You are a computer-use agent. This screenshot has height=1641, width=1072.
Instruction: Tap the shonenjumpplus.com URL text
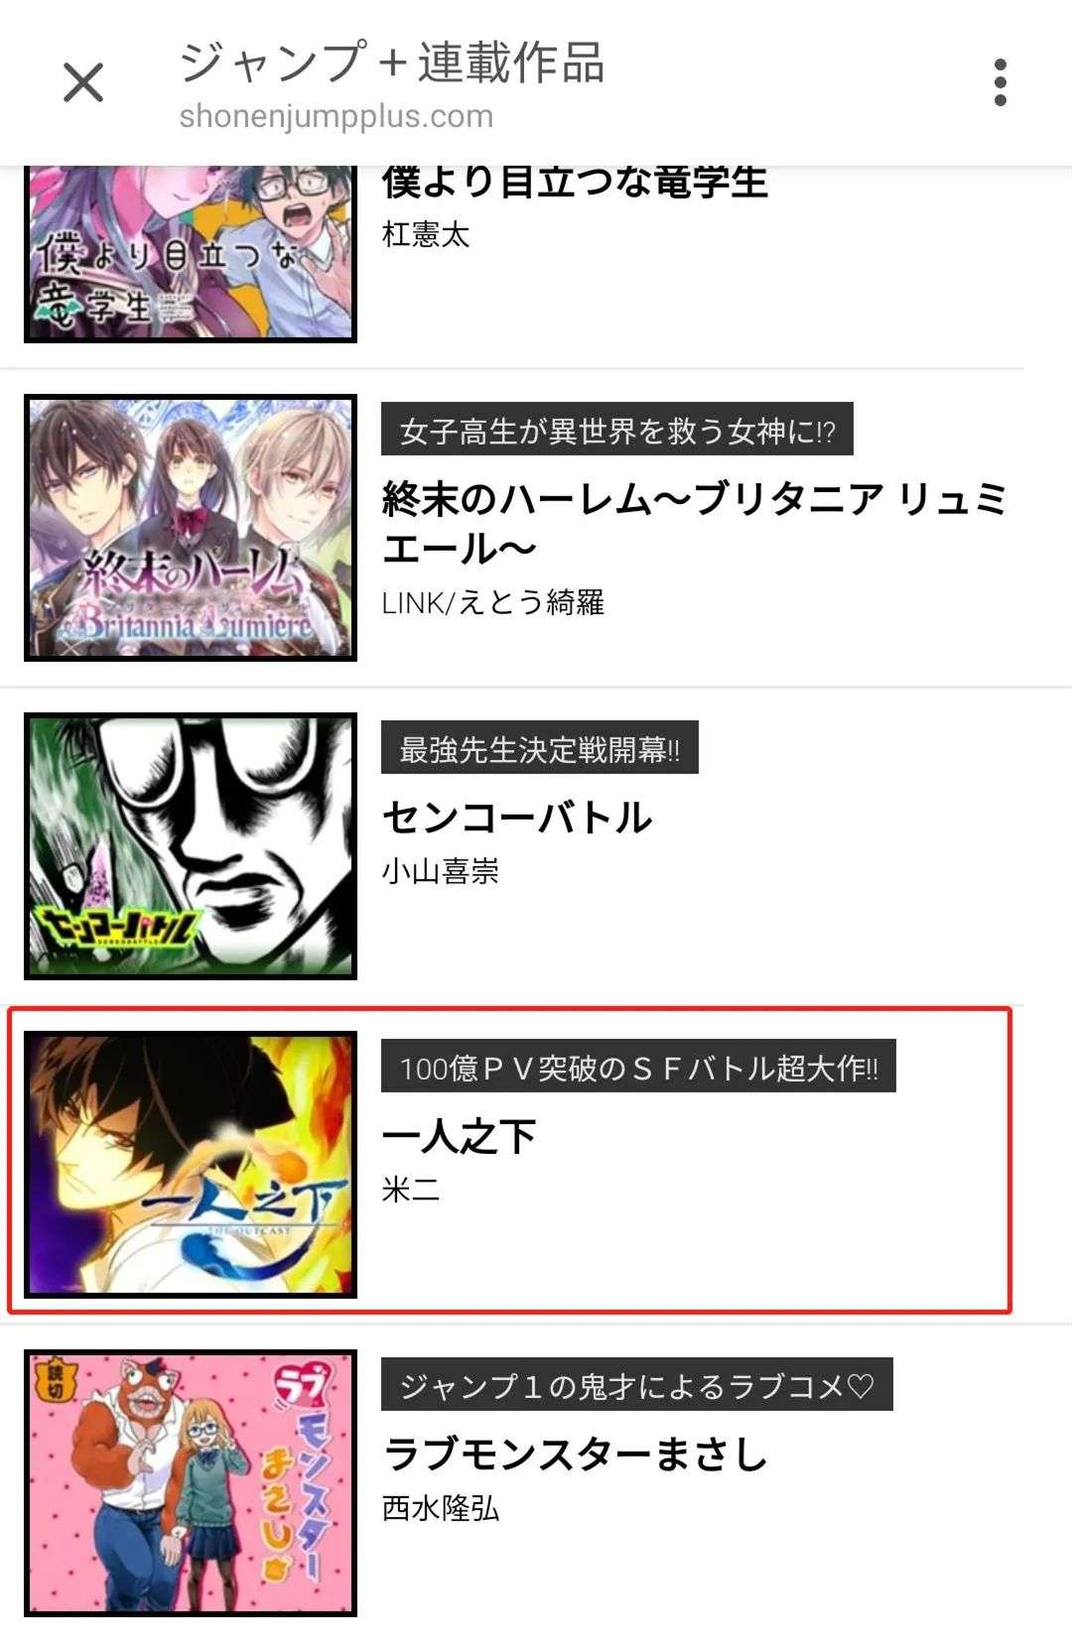click(336, 116)
